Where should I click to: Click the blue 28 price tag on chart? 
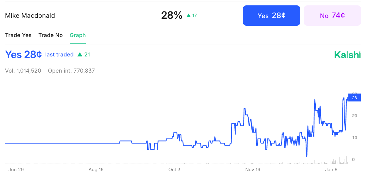[x=354, y=98]
